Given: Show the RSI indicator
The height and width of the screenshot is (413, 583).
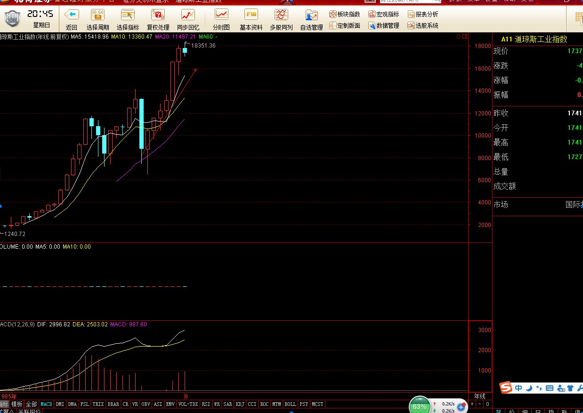Looking at the screenshot, I should pyautogui.click(x=206, y=404).
